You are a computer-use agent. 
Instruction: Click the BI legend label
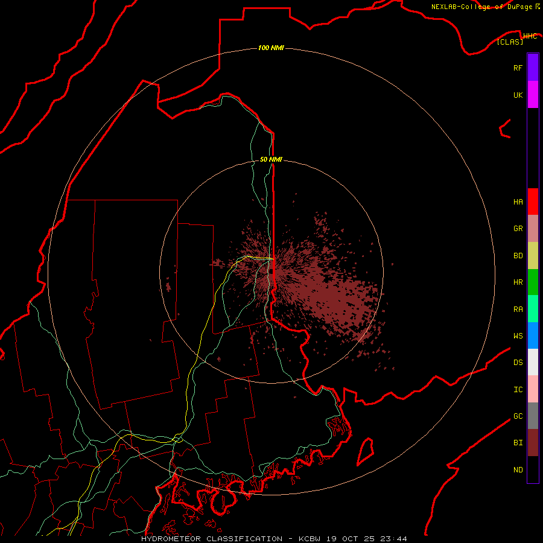click(518, 443)
